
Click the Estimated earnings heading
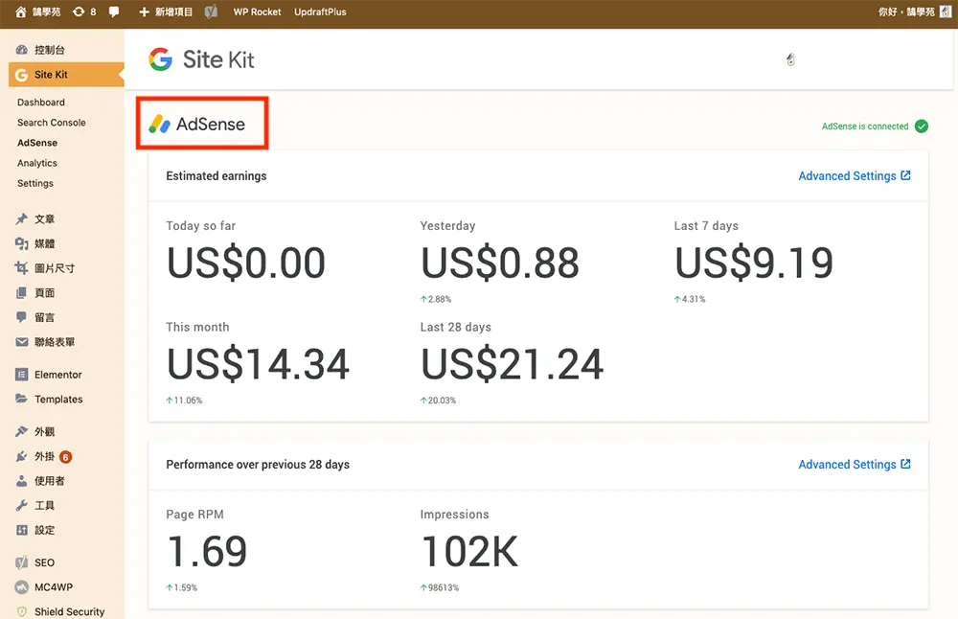217,176
